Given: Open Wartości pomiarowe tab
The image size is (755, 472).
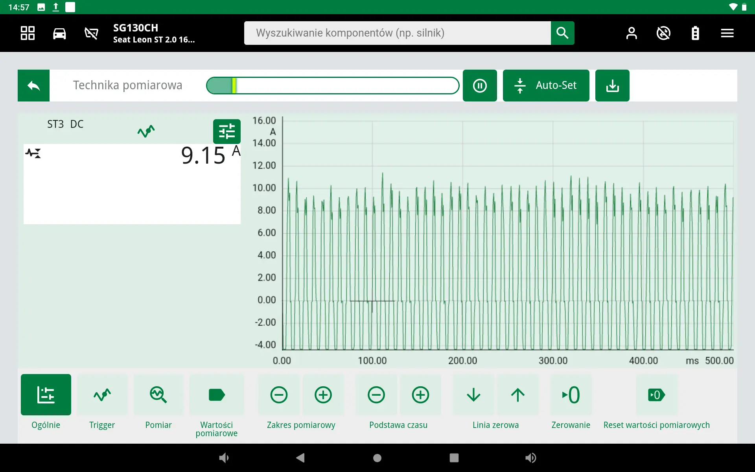Looking at the screenshot, I should [217, 395].
